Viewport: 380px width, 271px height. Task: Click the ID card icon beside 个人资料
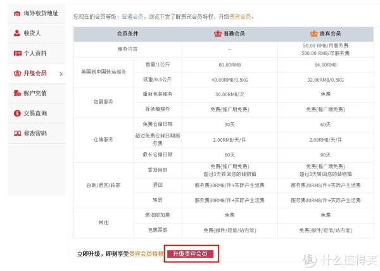click(x=18, y=53)
